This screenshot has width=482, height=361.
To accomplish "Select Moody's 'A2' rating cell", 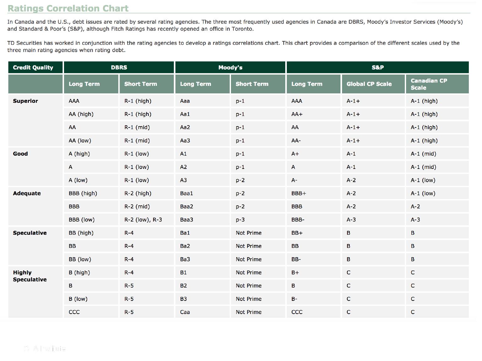I will [202, 167].
